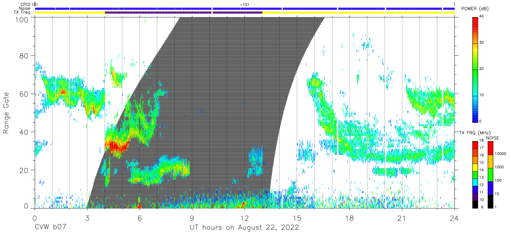Screen dimensions: 511x236
Task: Click the 30 tick on the POWER scale
Action: (482, 43)
